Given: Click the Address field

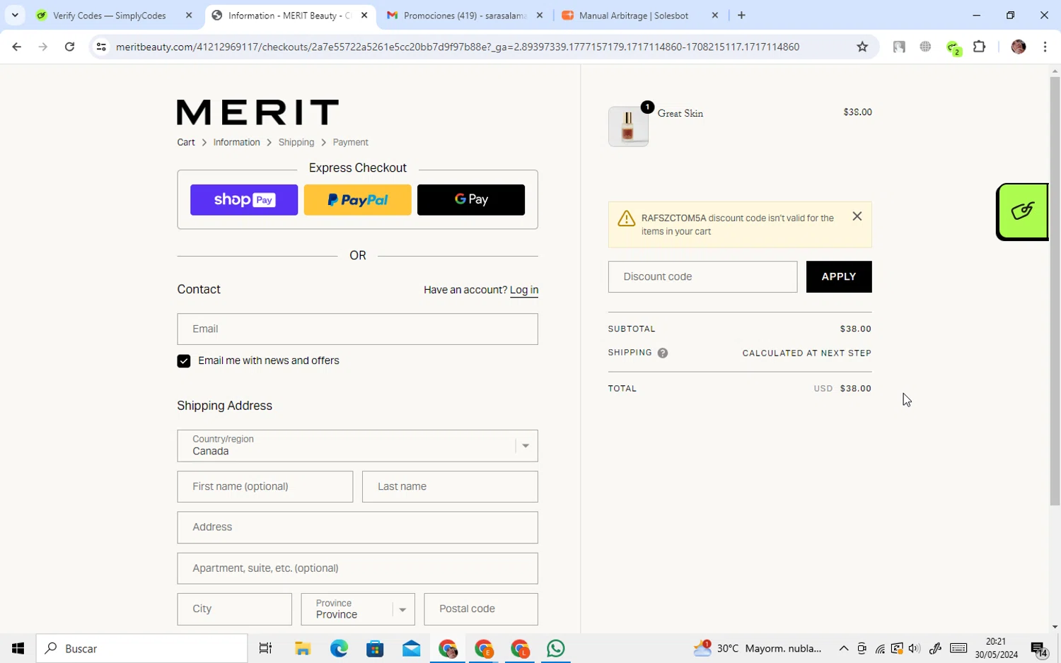Looking at the screenshot, I should (x=357, y=527).
